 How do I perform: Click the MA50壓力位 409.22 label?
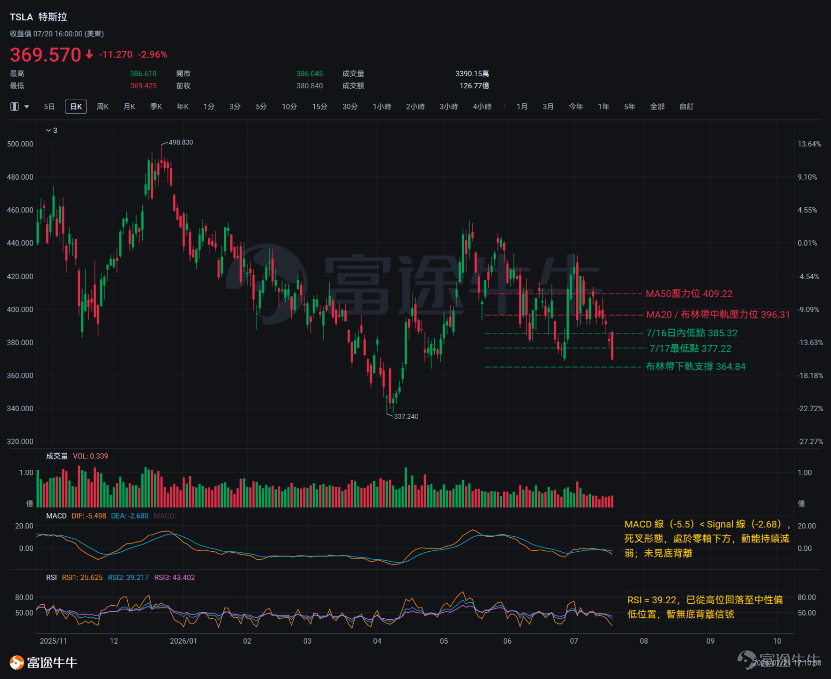click(x=689, y=294)
